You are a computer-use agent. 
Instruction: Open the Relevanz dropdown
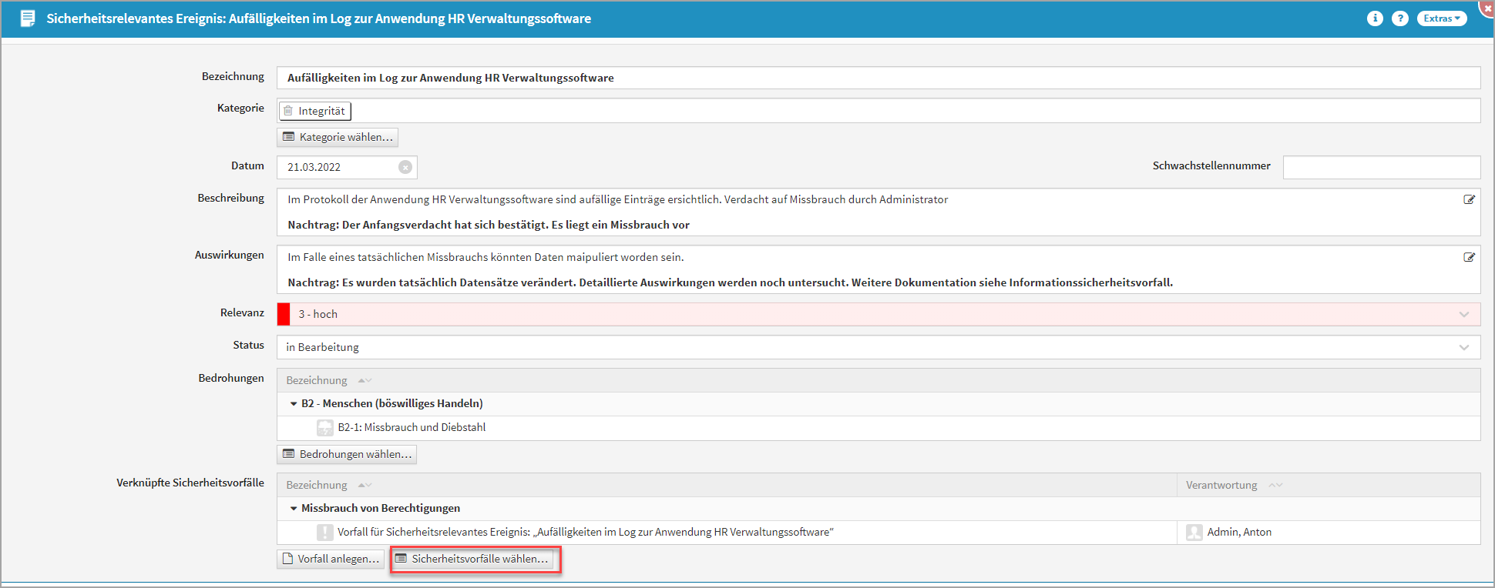1463,314
